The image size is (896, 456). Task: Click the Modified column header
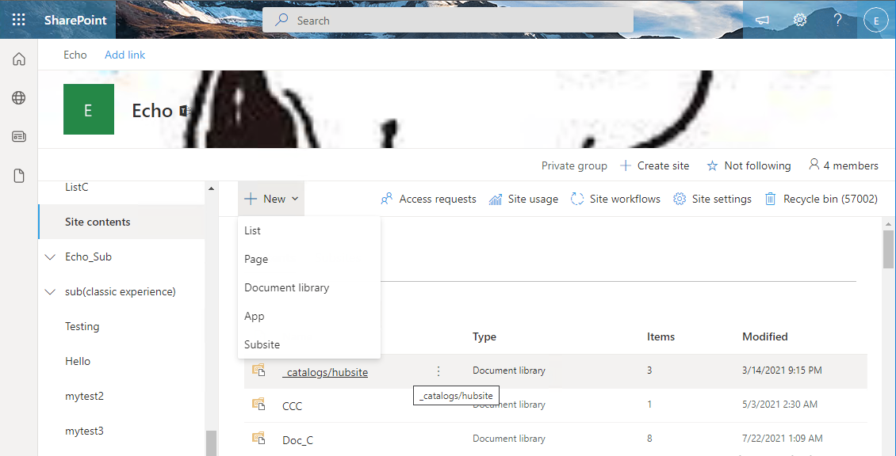click(x=765, y=336)
